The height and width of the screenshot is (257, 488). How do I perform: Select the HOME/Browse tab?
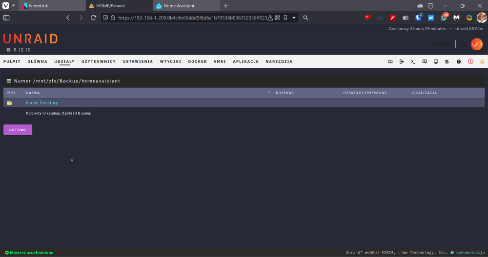(119, 5)
